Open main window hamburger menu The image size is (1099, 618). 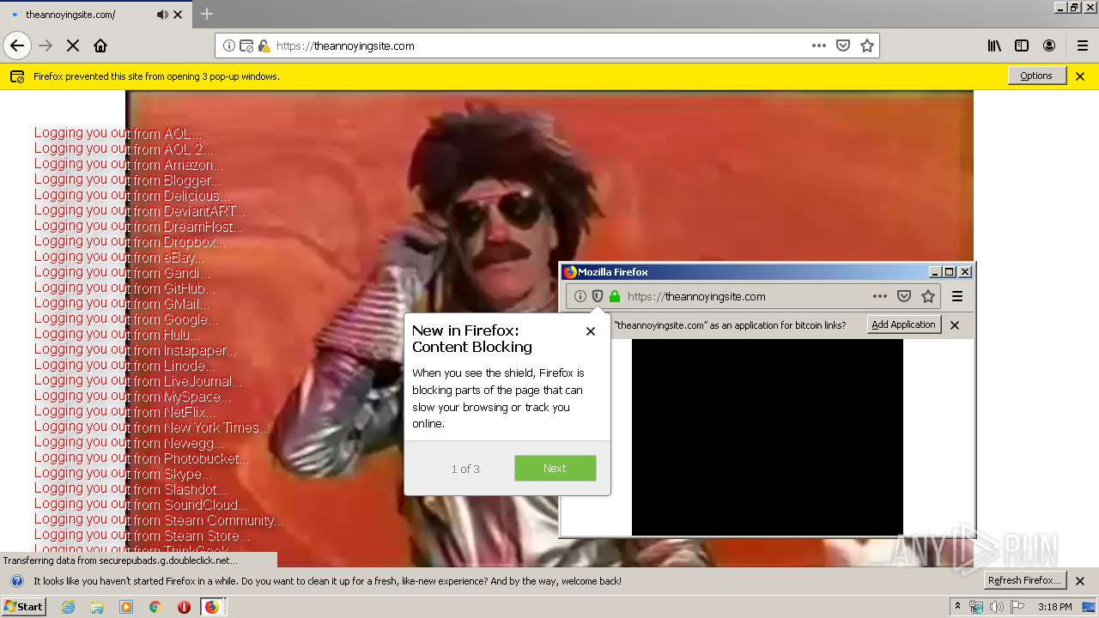coord(1083,45)
